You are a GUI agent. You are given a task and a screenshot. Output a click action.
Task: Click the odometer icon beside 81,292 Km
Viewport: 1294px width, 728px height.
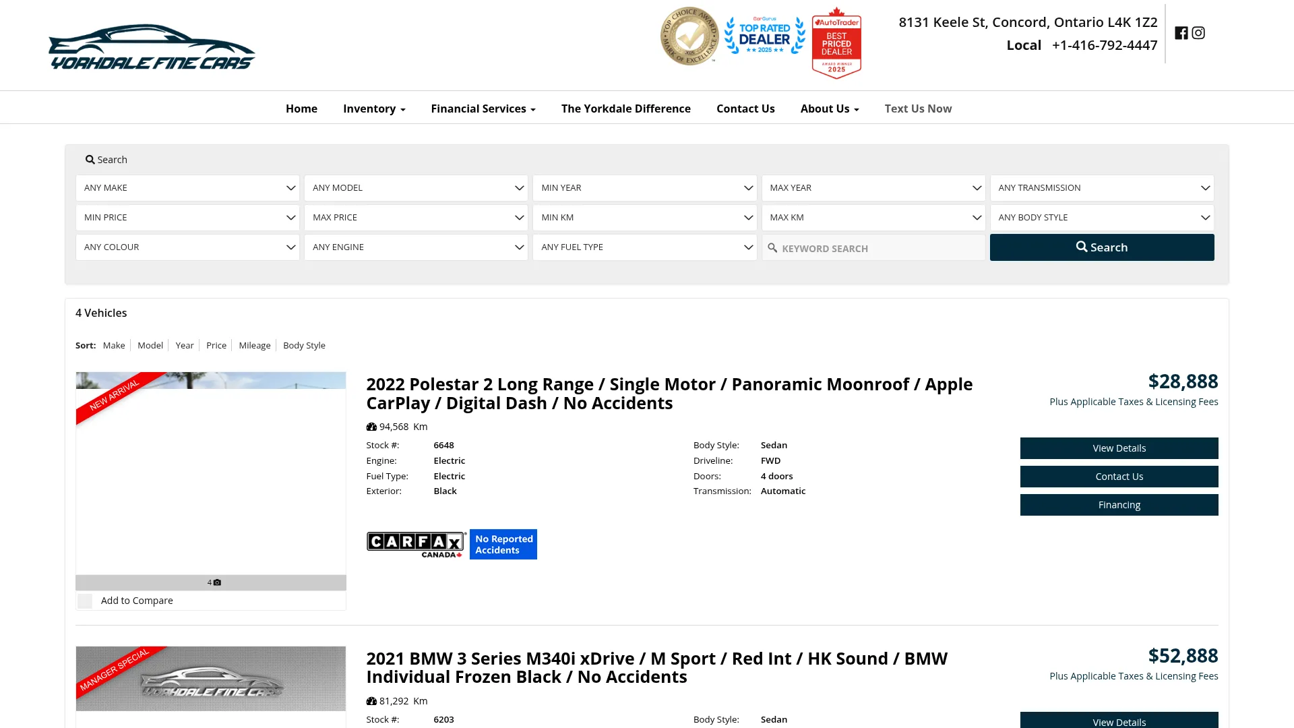[371, 701]
